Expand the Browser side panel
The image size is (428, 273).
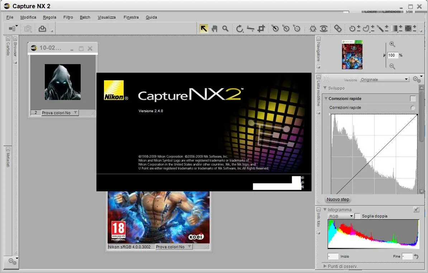coord(15,39)
